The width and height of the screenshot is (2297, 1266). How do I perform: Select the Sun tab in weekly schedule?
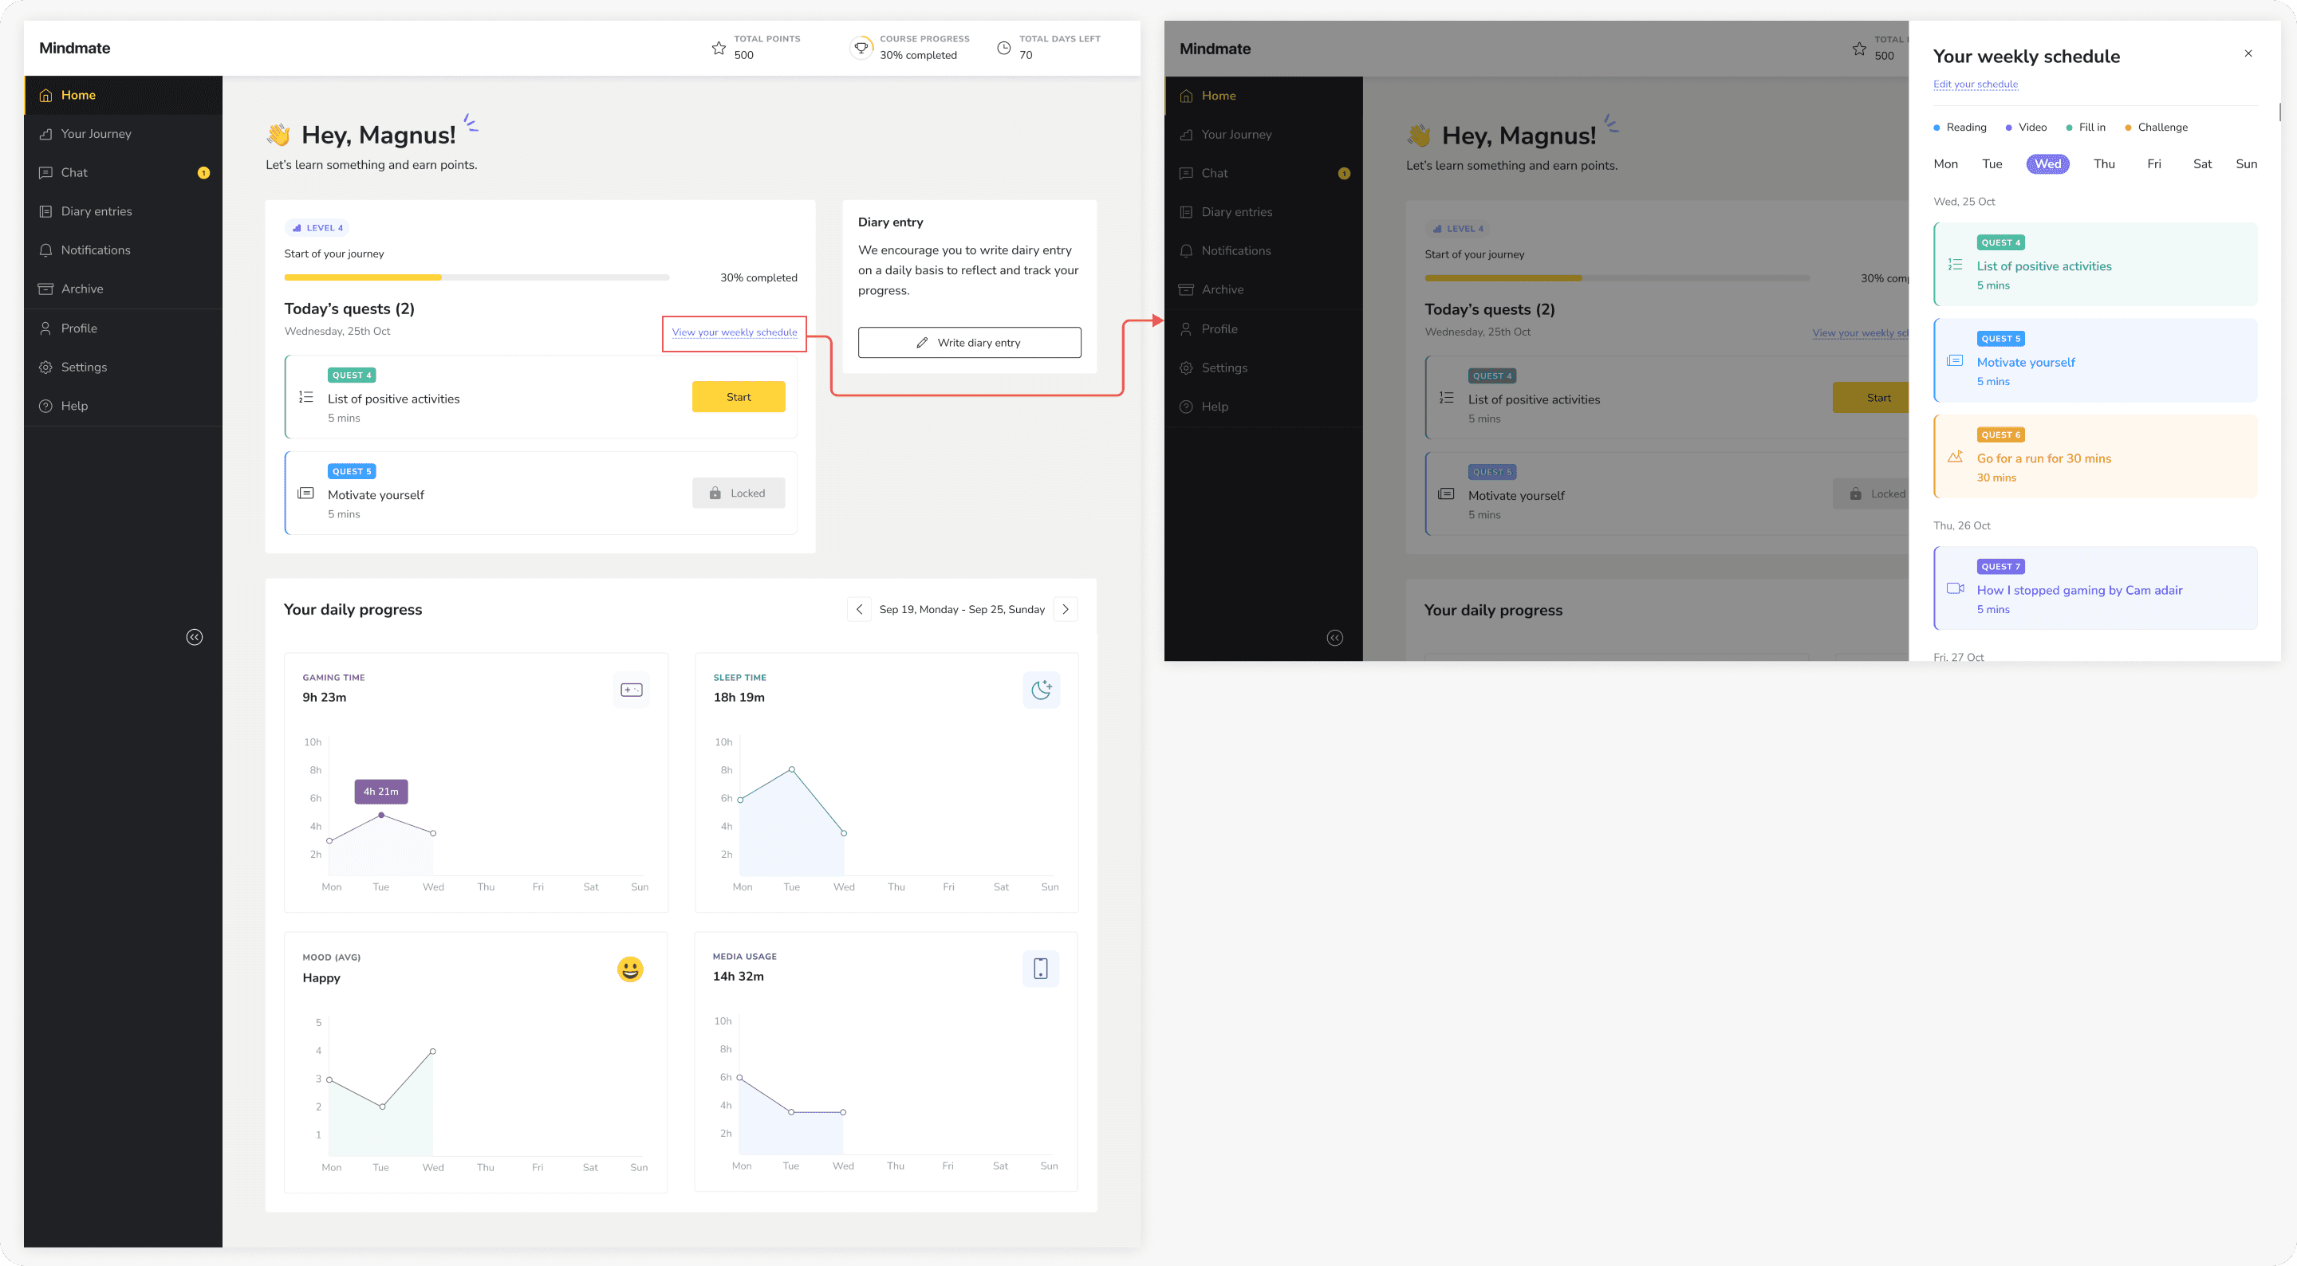click(2246, 164)
